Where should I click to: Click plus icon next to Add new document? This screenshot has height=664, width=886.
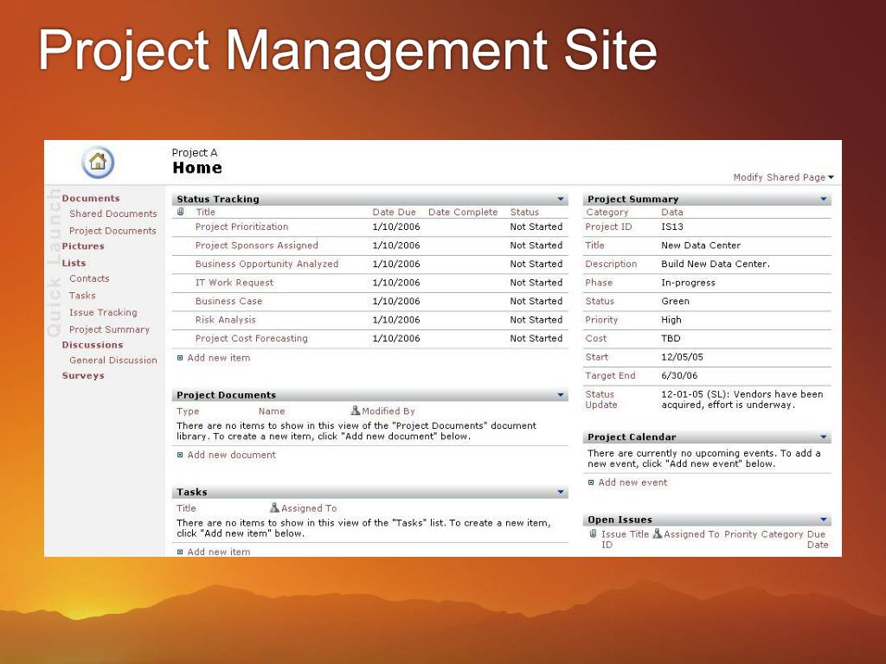click(180, 455)
